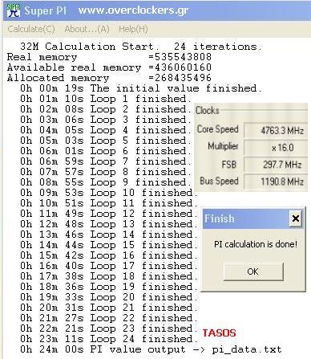Image resolution: width=311 pixels, height=359 pixels.
Task: Close the Finish dialog with X
Action: (x=296, y=218)
